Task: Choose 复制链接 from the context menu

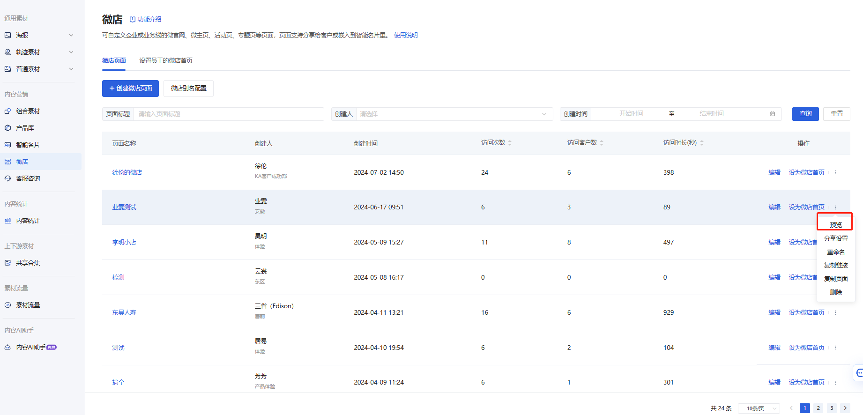Action: tap(836, 265)
